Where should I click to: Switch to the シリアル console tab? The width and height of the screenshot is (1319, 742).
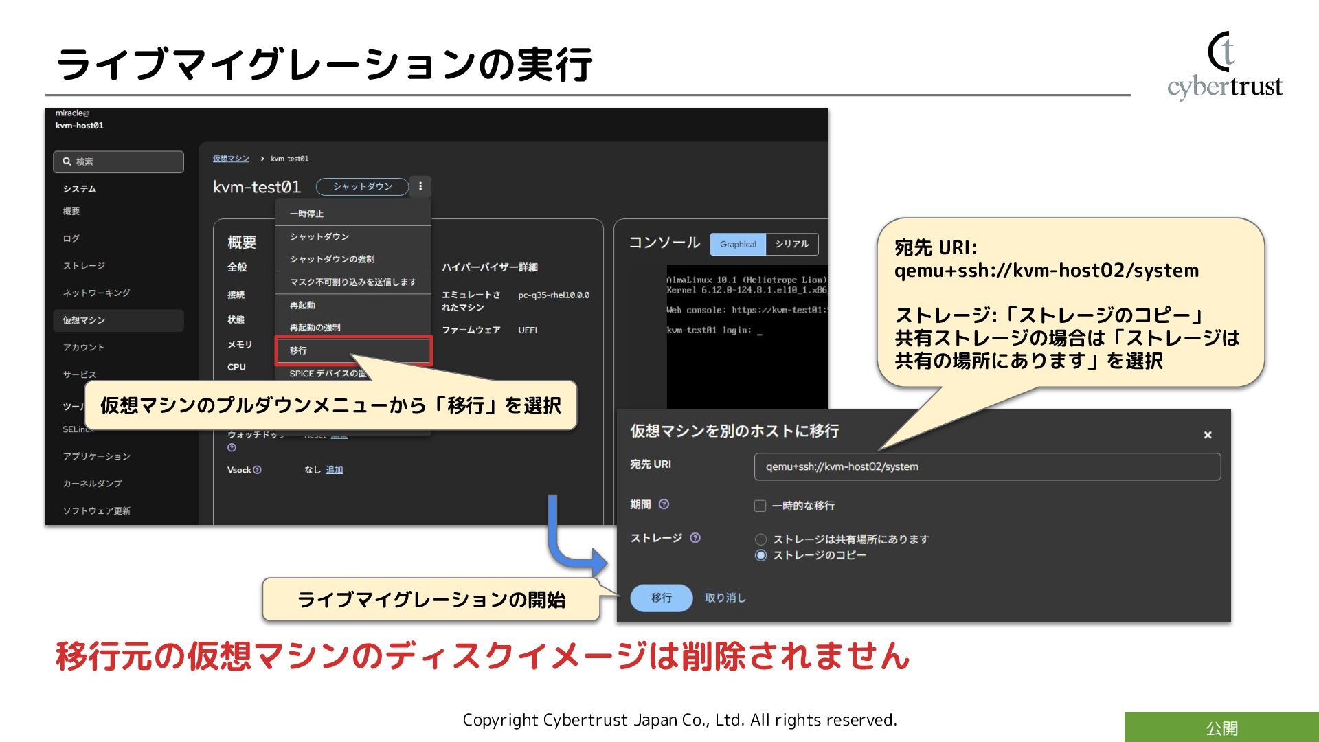791,244
